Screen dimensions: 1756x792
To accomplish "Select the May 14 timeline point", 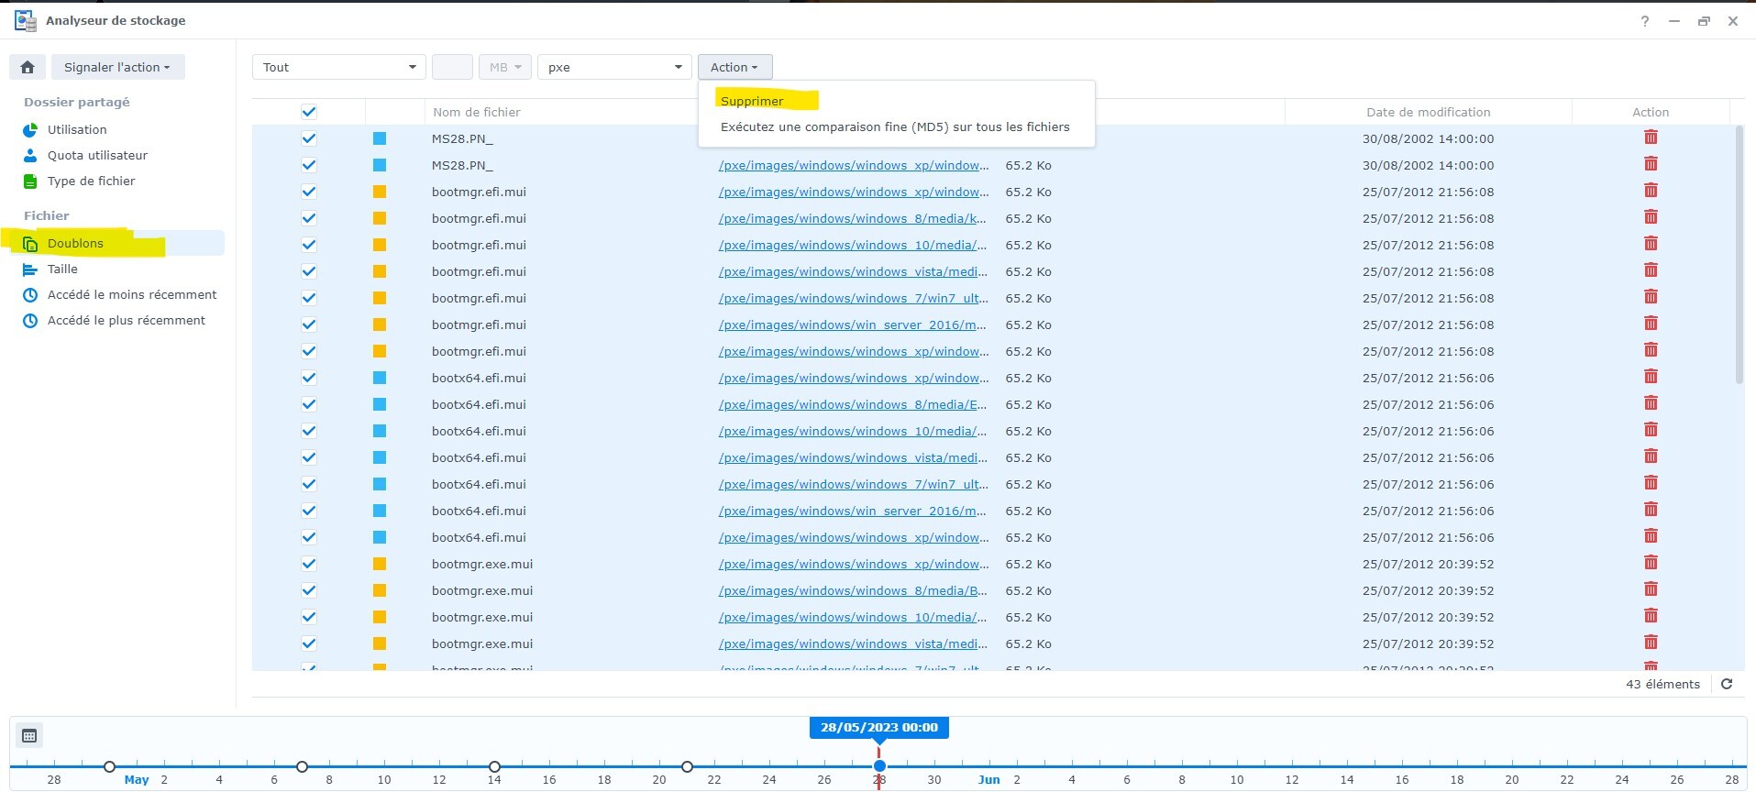I will coord(494,766).
